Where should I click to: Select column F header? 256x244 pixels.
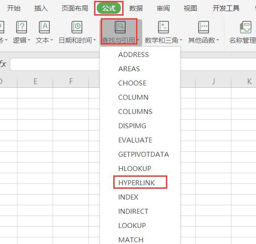(71, 81)
